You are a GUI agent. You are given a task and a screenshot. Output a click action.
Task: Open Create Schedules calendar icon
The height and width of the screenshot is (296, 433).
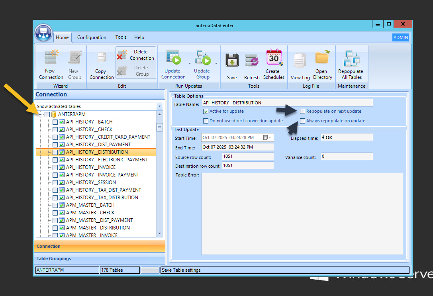274,58
